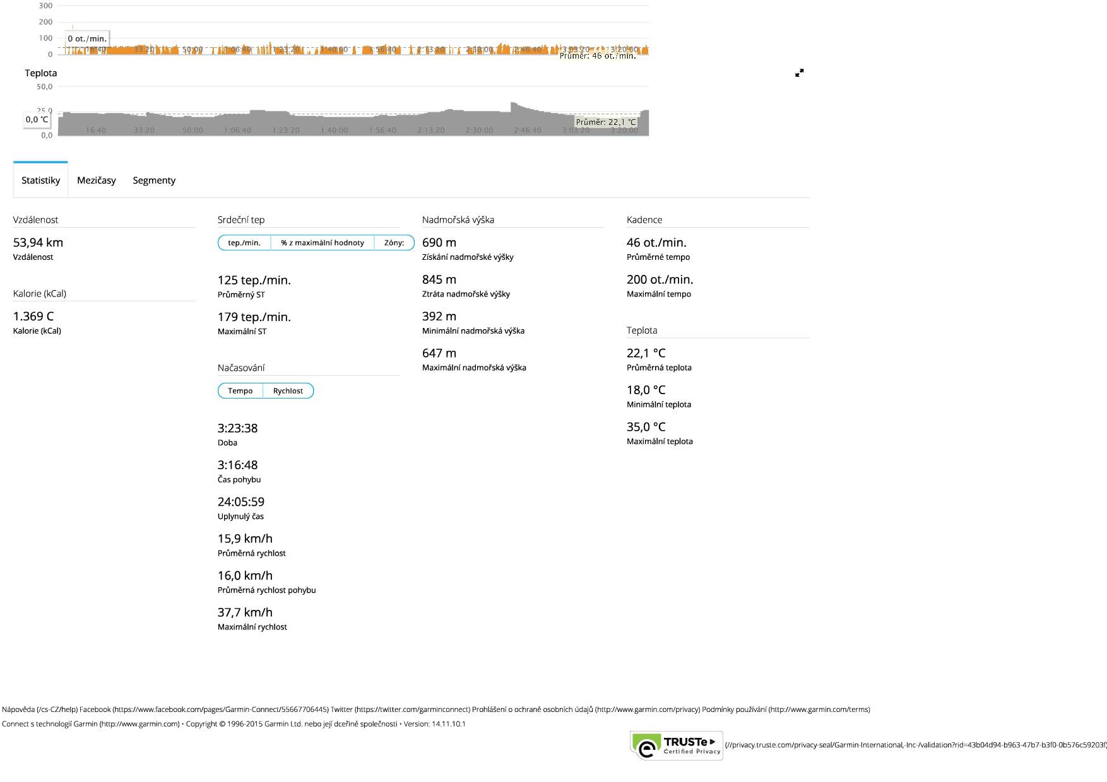Click the 0 ot./min. cadence tooltip

pyautogui.click(x=87, y=39)
